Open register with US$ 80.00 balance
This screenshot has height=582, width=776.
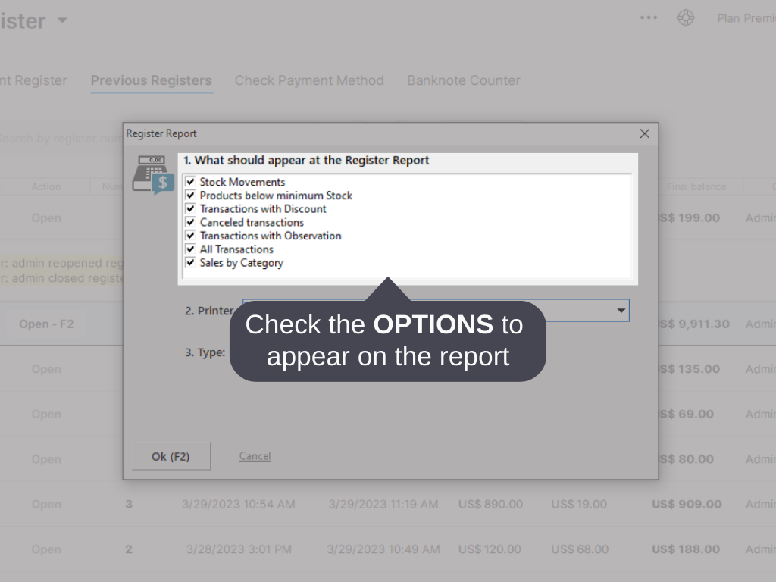pos(46,459)
